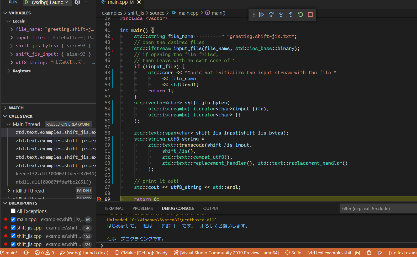
Task: Click the breakpoint arrow on line 69
Action: coord(99,199)
